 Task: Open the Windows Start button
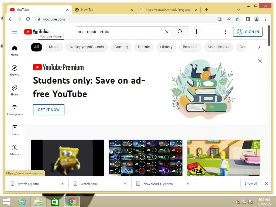(x=6, y=202)
